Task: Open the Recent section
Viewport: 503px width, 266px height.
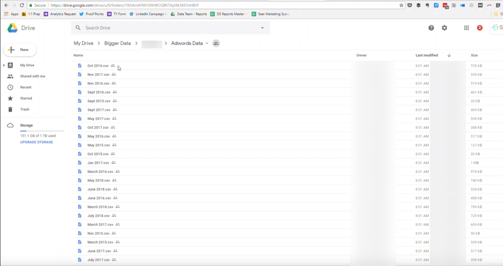Action: 26,87
